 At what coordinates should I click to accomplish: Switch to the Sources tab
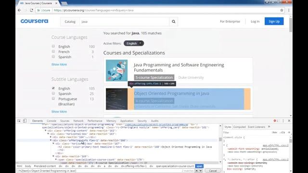click(x=64, y=121)
